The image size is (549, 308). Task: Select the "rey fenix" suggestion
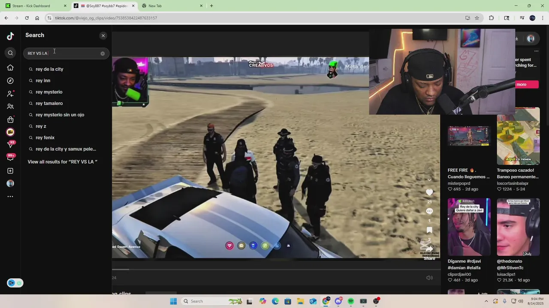point(45,138)
